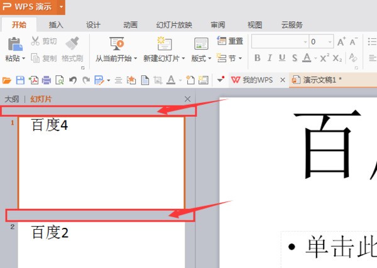The width and height of the screenshot is (377, 268).
Task: Switch to the 审阅 (Review) tab
Action: [x=218, y=24]
